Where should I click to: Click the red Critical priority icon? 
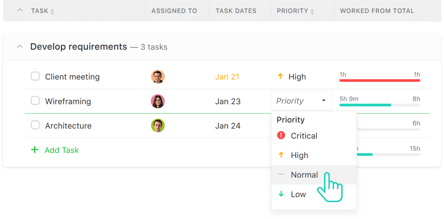pos(281,135)
